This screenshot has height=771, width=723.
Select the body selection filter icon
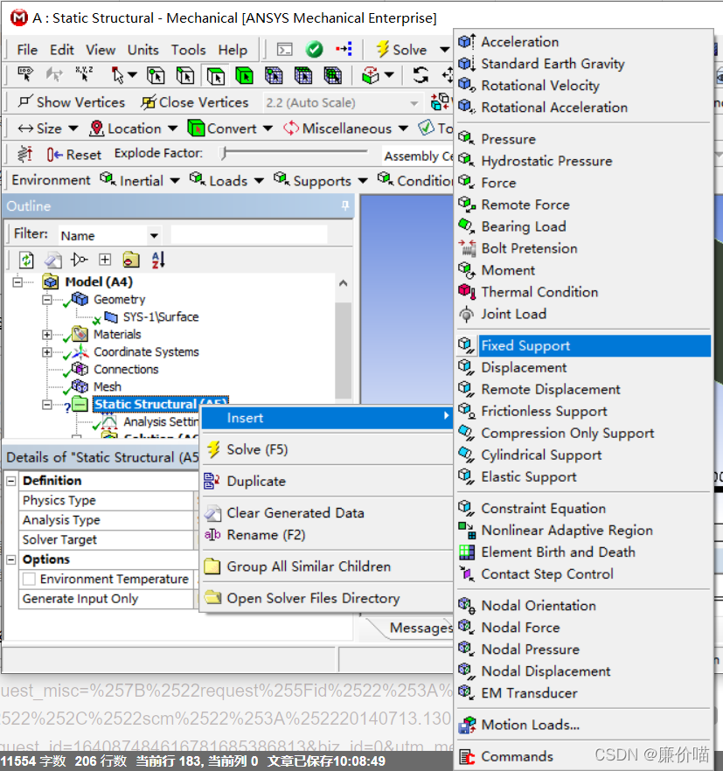click(x=245, y=76)
